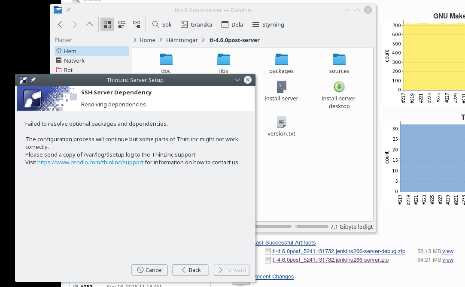465x287 pixels.
Task: Maximize the Dolphin window
Action: pos(358,10)
